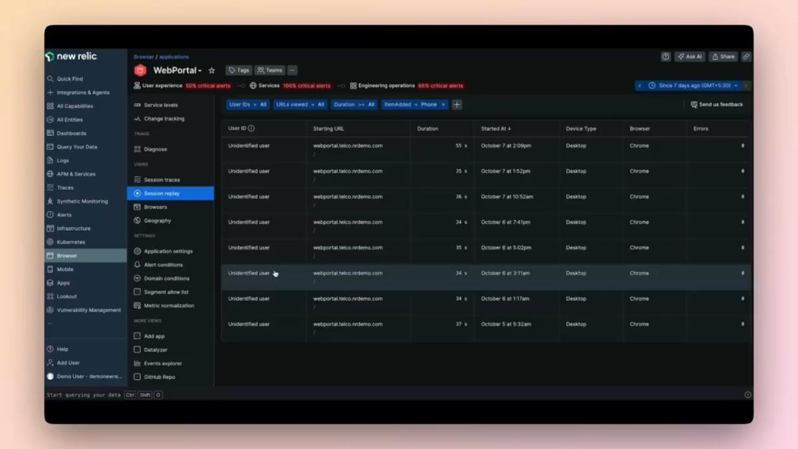Star the WebPortal application

[211, 70]
